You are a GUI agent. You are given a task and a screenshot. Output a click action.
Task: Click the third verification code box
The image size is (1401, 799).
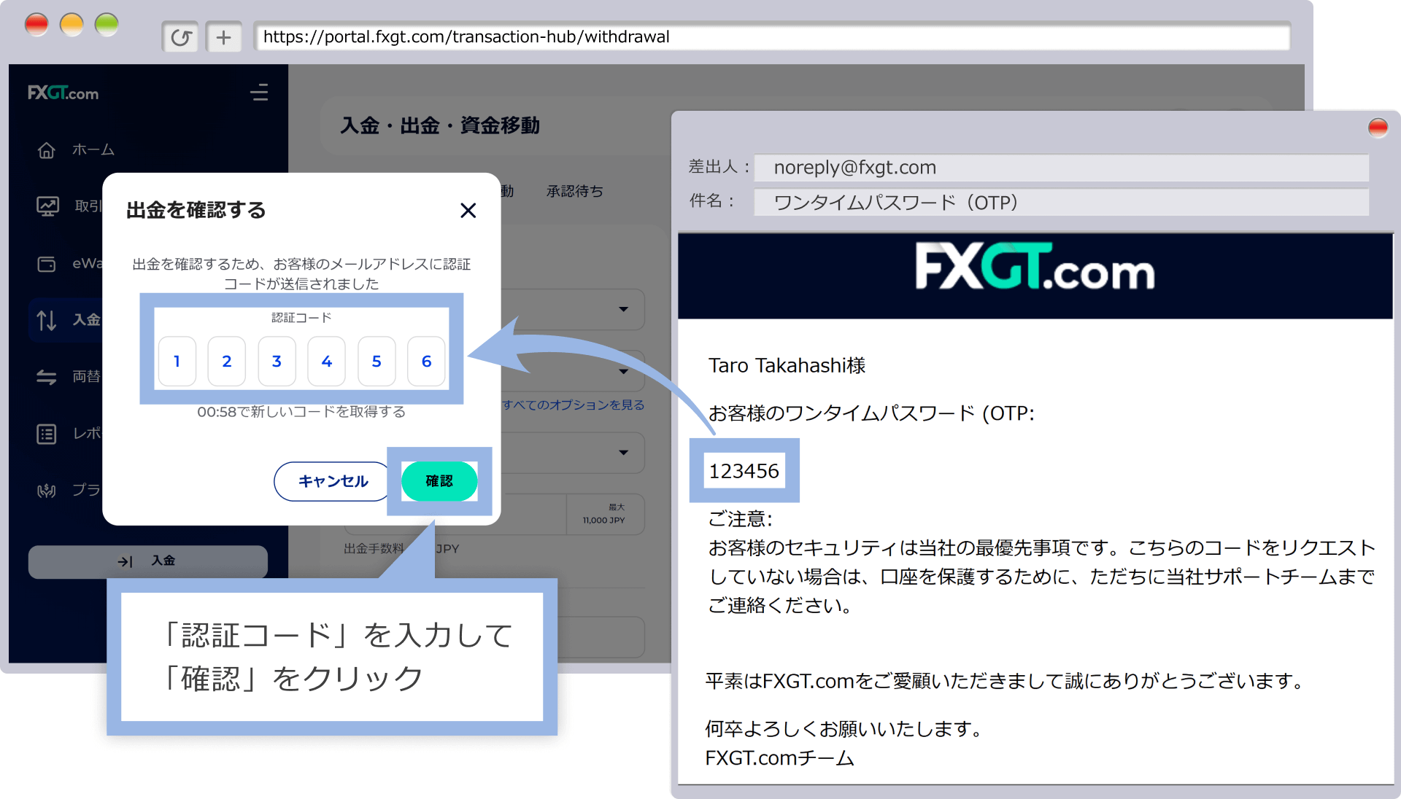(x=277, y=361)
